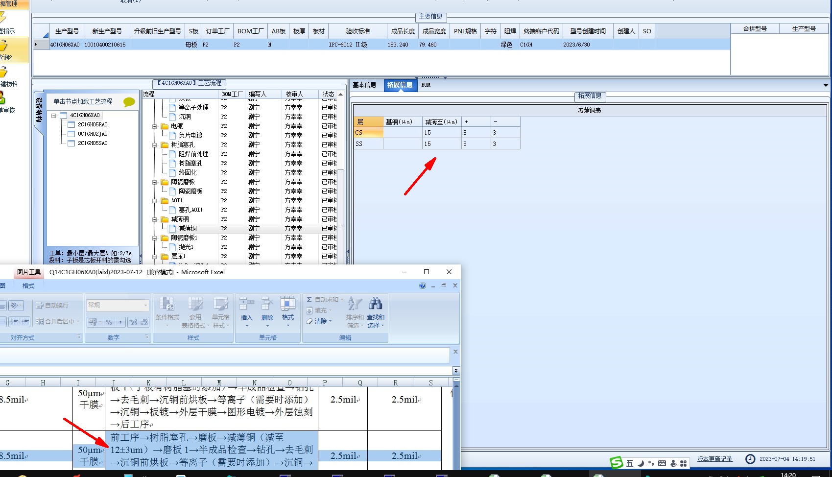Click the Sogou green S input method icon
Screen dimensions: 832x477
pos(617,463)
